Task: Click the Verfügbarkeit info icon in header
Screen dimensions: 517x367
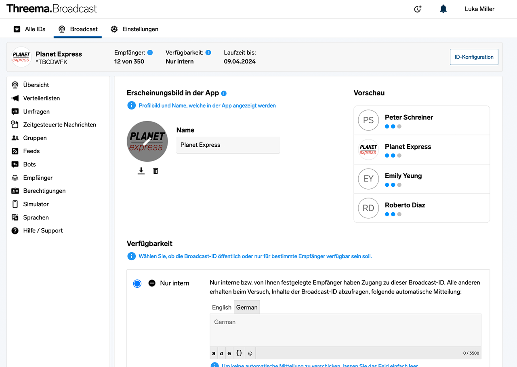Action: [208, 53]
